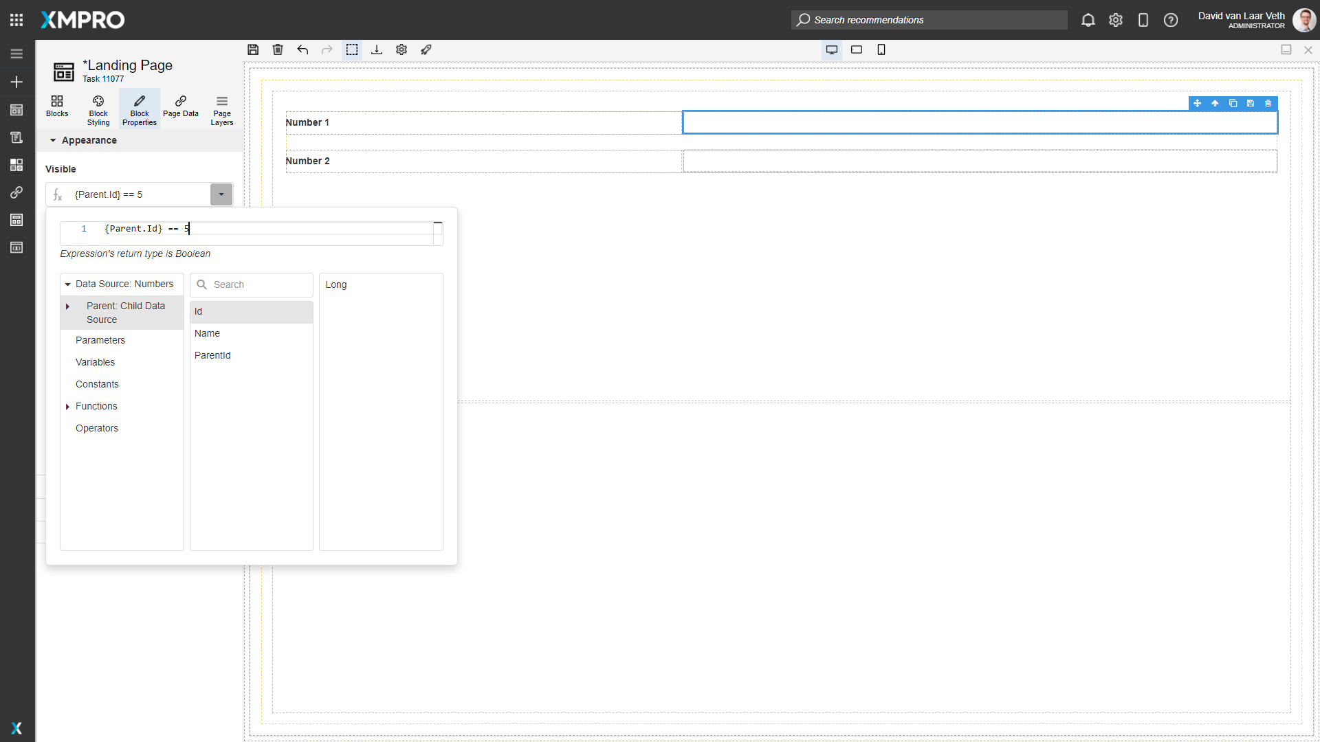The image size is (1320, 742).
Task: Open the Block Styling tab
Action: coord(98,110)
